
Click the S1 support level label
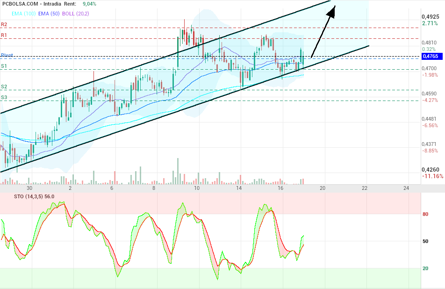pos(4,66)
